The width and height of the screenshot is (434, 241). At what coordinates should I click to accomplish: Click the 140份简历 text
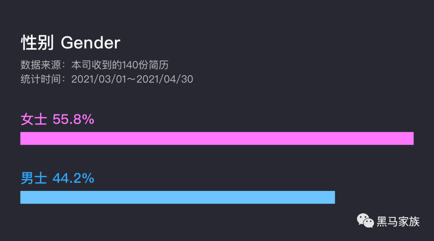tap(145, 65)
